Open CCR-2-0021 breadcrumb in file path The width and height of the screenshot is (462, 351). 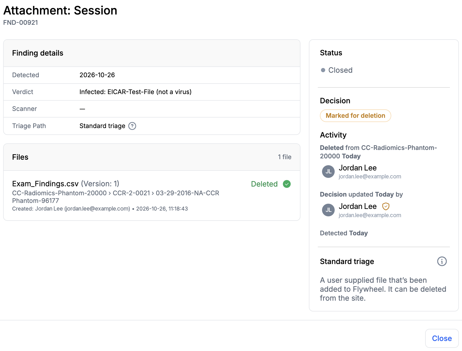pyautogui.click(x=131, y=193)
